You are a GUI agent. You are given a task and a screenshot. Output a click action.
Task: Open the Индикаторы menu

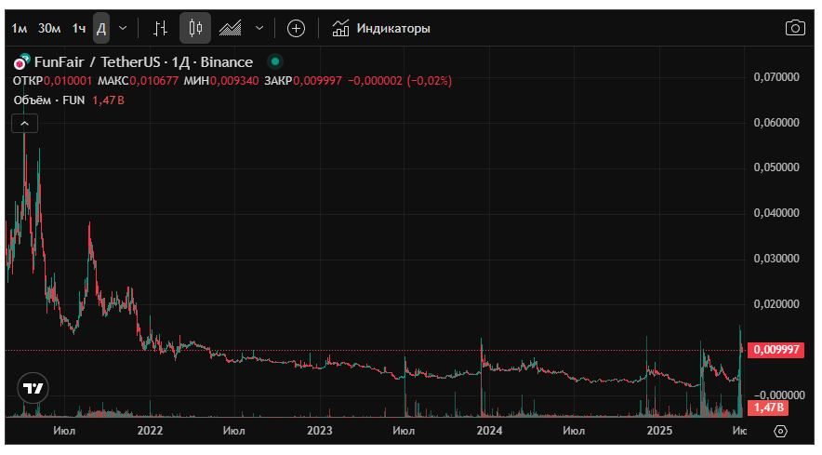(381, 28)
